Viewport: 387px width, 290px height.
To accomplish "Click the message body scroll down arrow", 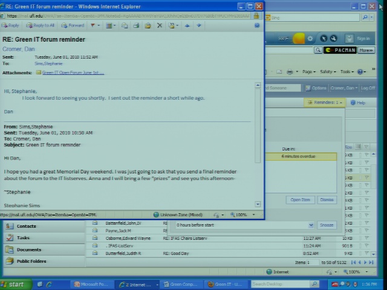I will (258, 204).
